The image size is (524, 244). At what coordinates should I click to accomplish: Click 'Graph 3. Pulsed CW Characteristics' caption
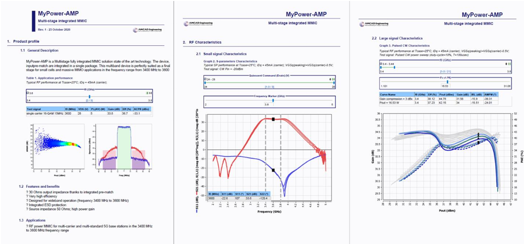point(404,45)
